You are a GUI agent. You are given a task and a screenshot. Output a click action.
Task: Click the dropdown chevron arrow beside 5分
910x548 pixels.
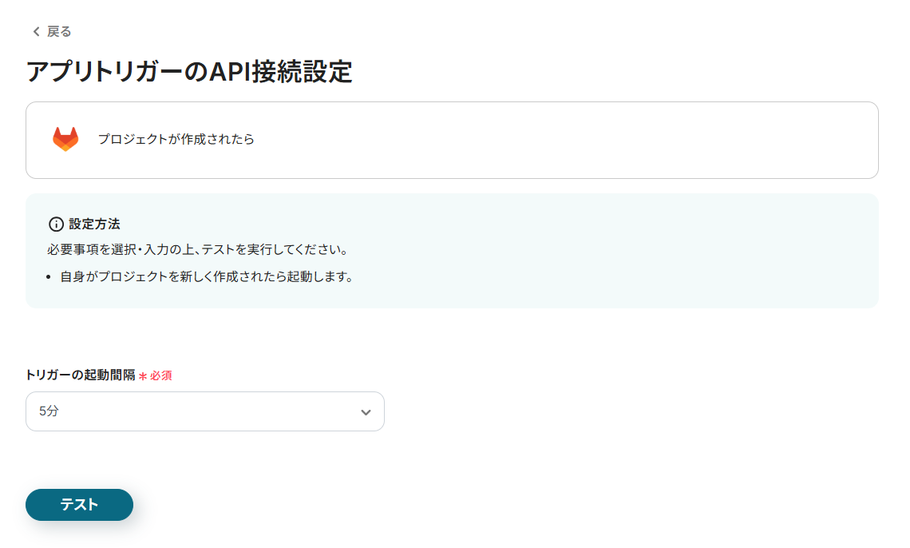click(366, 412)
